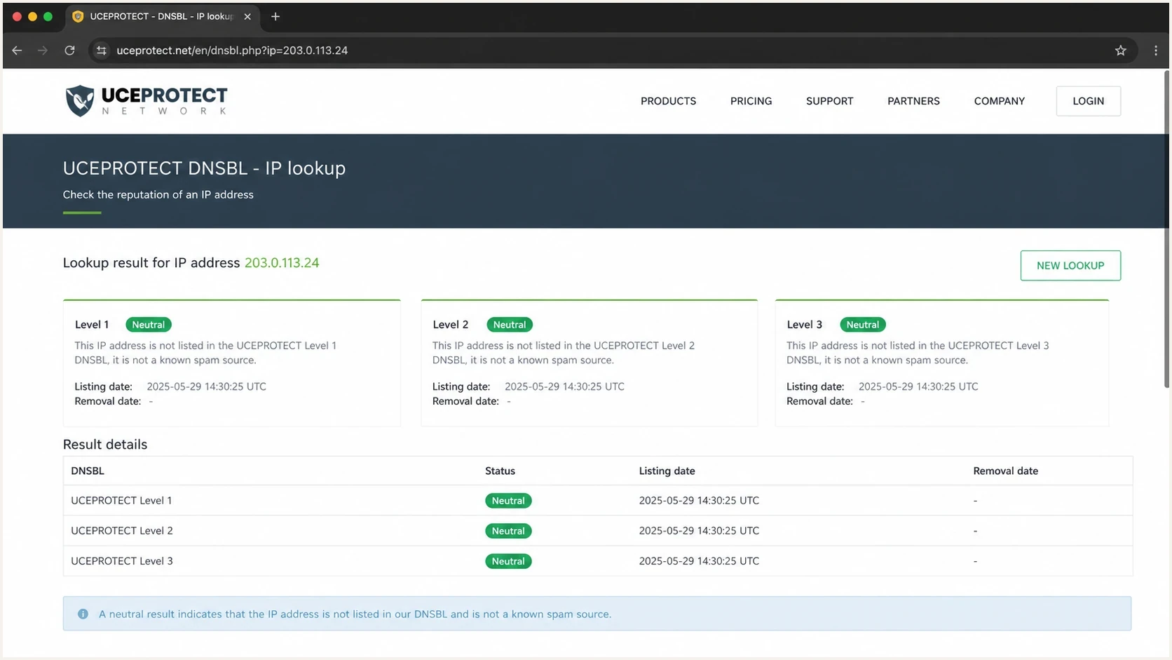Click the Level 2 card title
This screenshot has width=1172, height=660.
[450, 325]
